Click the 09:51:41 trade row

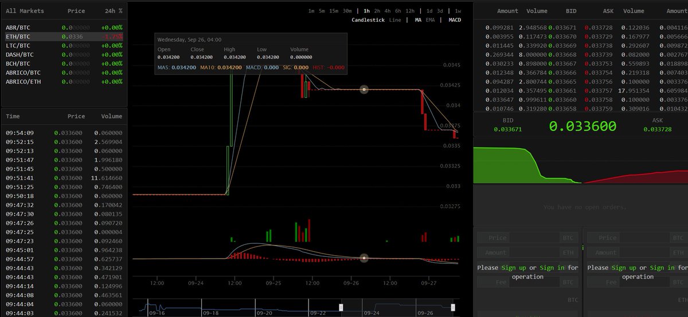(64, 178)
